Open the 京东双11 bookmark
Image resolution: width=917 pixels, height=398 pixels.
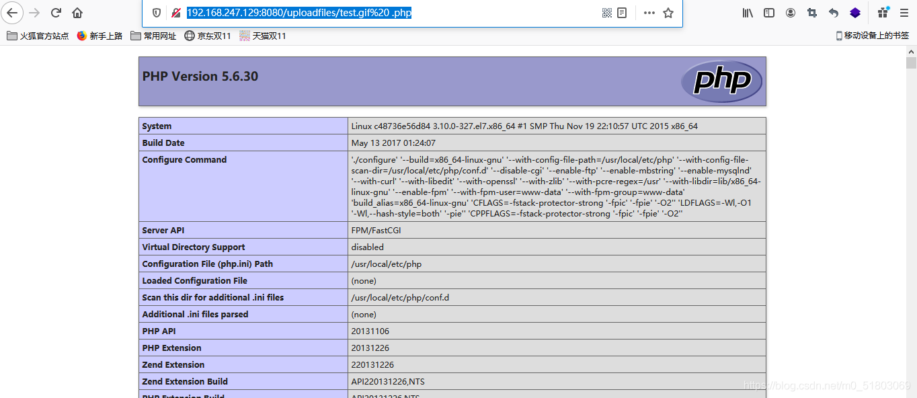(x=208, y=36)
